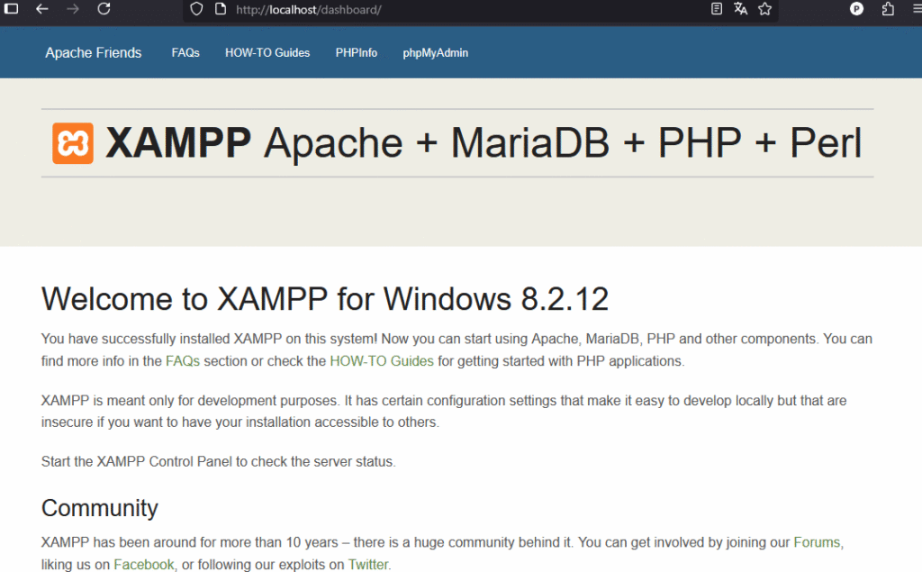Open the sidebar panel icon at far left
This screenshot has width=922, height=572.
pyautogui.click(x=11, y=9)
